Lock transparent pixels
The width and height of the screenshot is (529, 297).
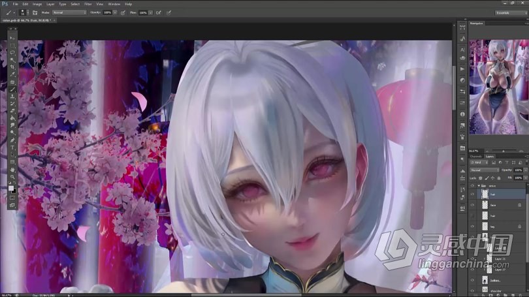click(x=481, y=178)
